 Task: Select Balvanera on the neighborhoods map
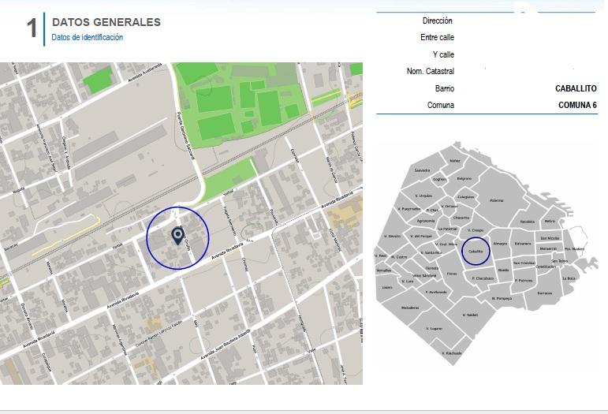coord(523,244)
